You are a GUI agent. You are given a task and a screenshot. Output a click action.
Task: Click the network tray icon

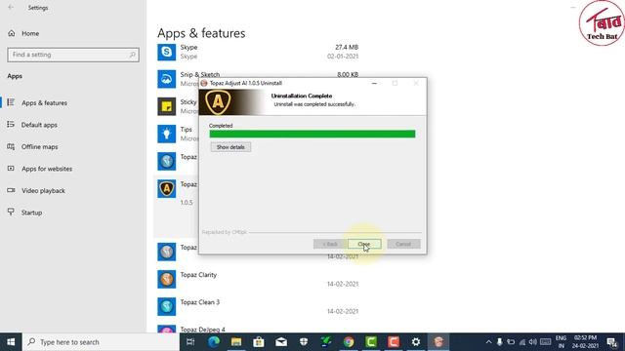click(522, 342)
